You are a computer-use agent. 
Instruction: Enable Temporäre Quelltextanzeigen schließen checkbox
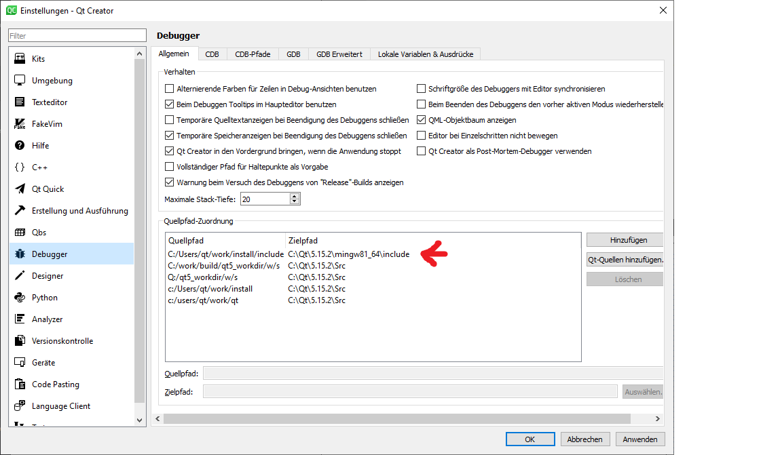pos(170,120)
